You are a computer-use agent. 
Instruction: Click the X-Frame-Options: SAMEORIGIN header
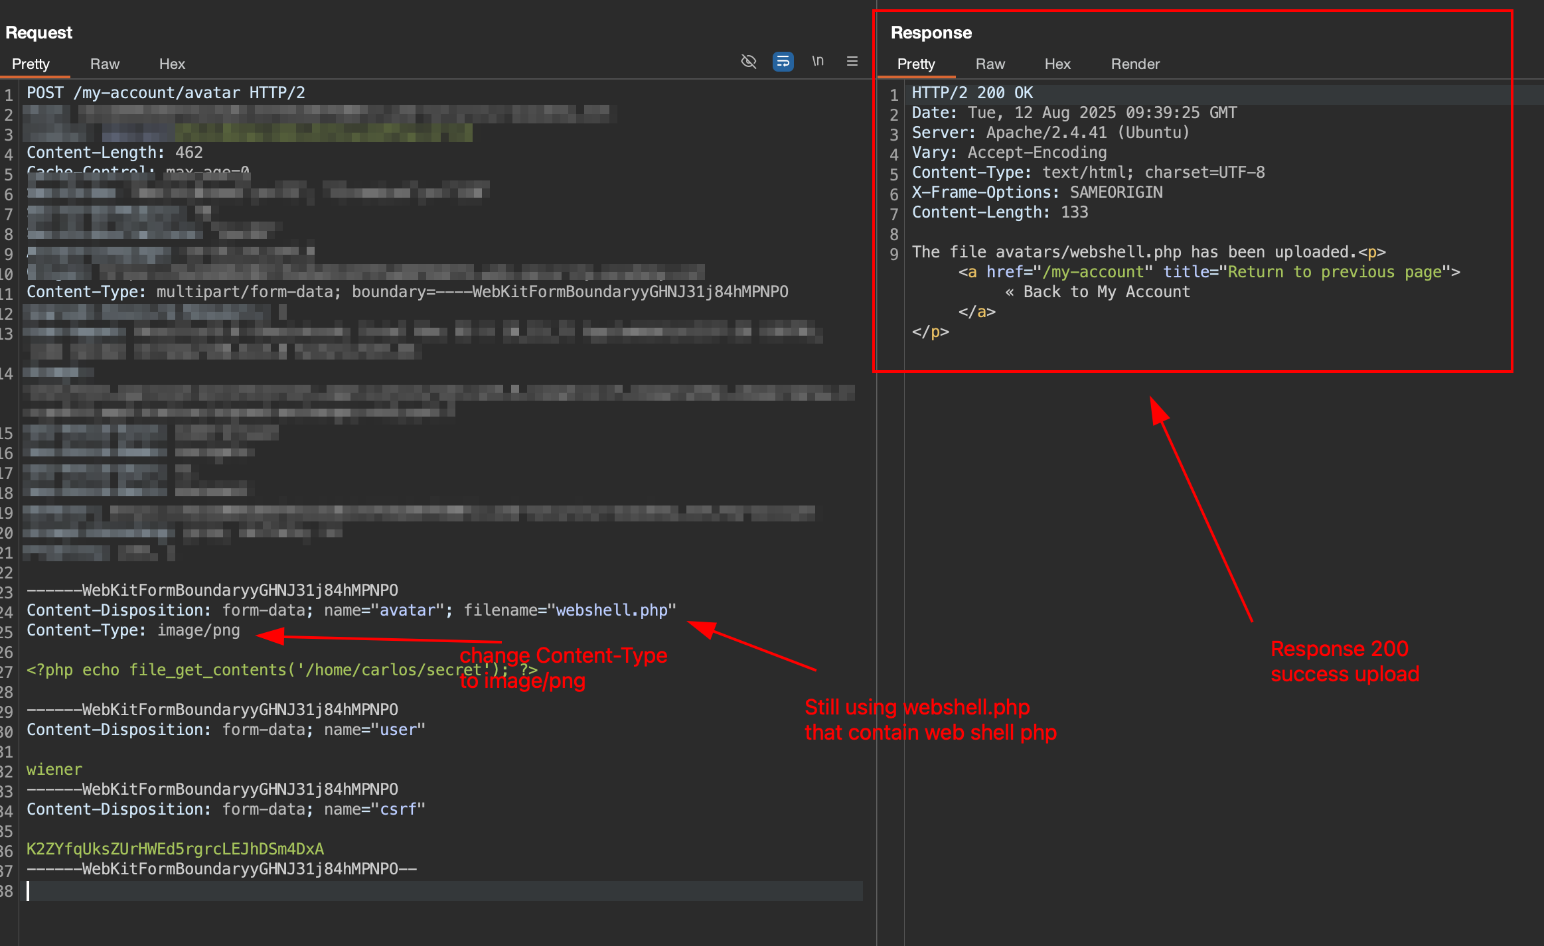click(x=1038, y=192)
